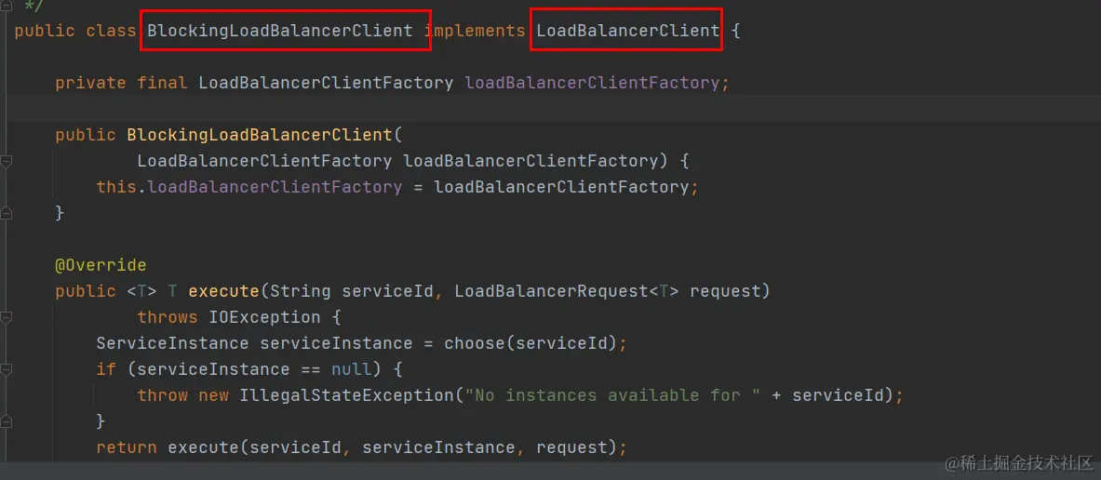Click the LoadBalancerClientFactory type in the constructor parameter

[x=264, y=161]
